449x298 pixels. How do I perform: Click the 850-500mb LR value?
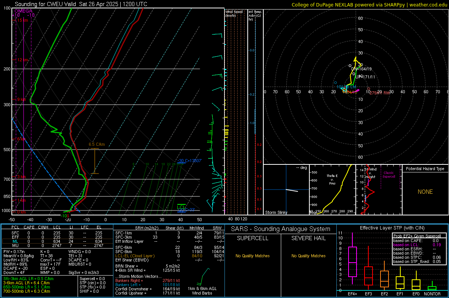(x=27, y=287)
